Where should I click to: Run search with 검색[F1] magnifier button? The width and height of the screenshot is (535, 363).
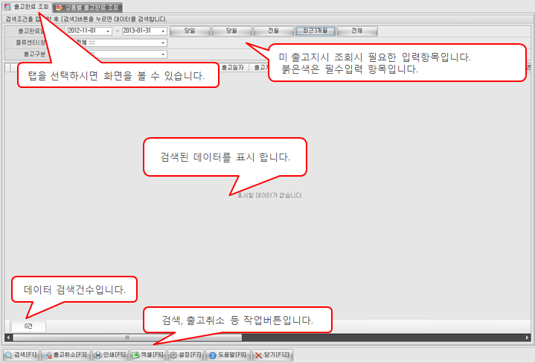[x=21, y=355]
